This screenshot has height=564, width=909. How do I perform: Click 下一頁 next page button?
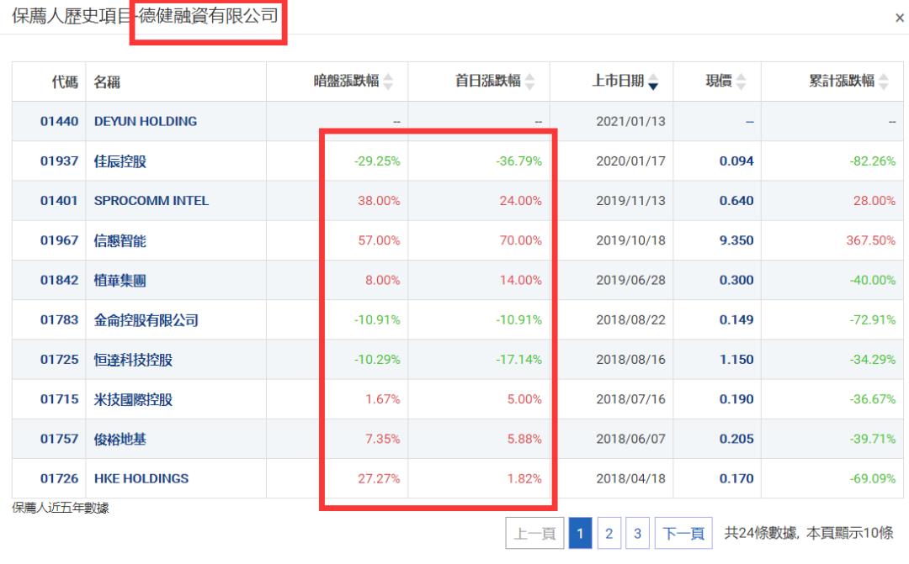click(x=683, y=533)
